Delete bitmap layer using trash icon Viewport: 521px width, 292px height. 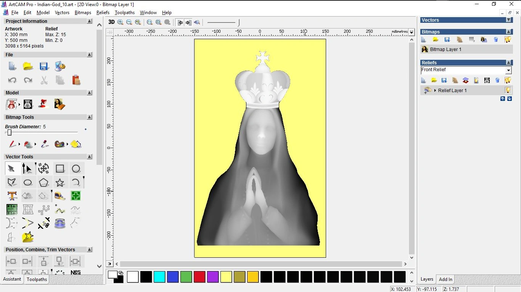point(496,40)
